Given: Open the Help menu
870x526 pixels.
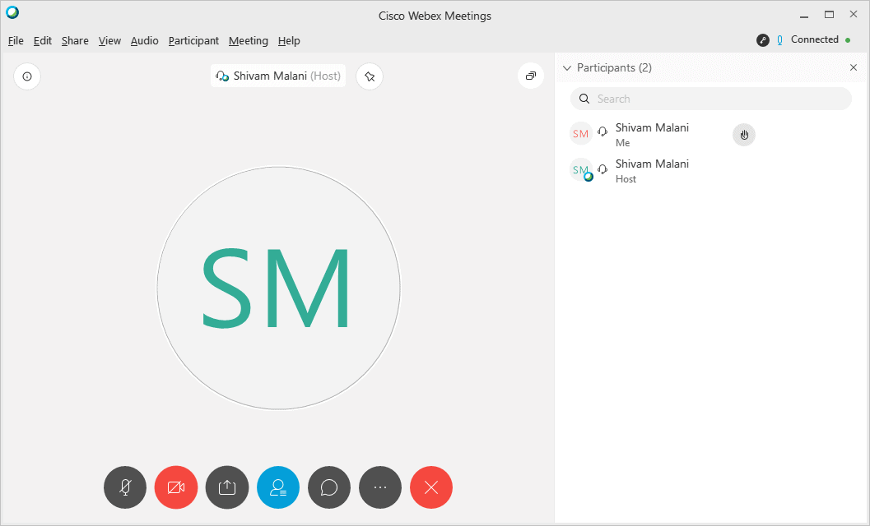Looking at the screenshot, I should click(x=289, y=40).
